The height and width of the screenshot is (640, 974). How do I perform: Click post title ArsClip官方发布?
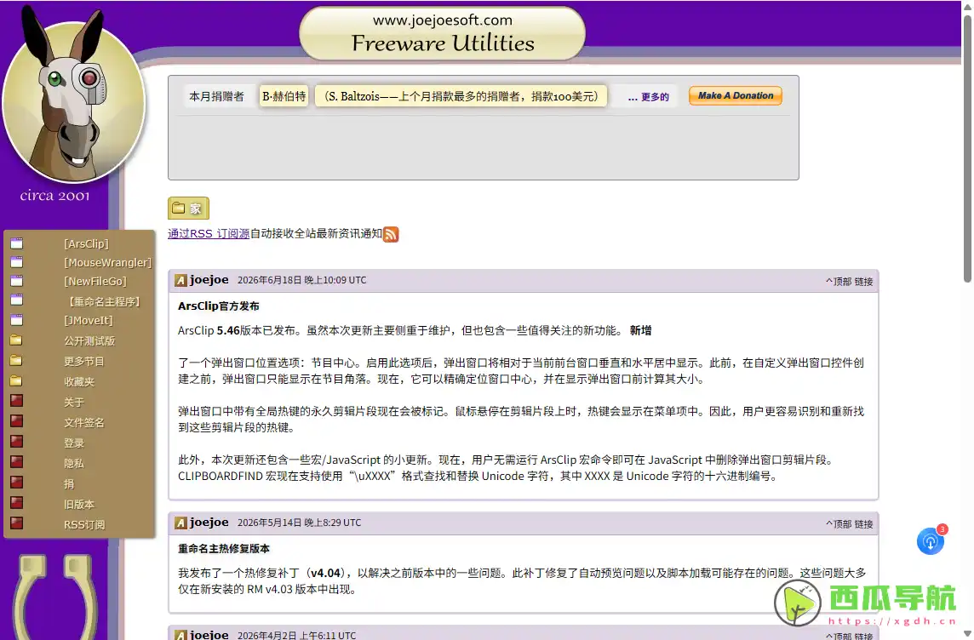click(x=219, y=306)
